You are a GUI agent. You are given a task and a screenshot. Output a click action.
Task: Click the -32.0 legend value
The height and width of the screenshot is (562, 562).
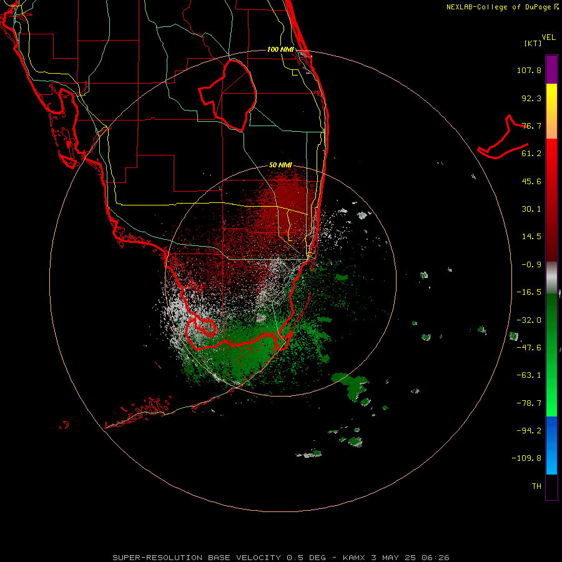(x=529, y=320)
